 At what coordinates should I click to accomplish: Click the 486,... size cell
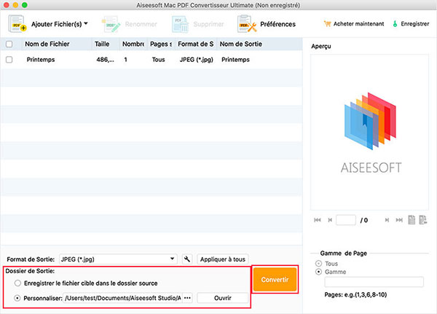(x=105, y=60)
